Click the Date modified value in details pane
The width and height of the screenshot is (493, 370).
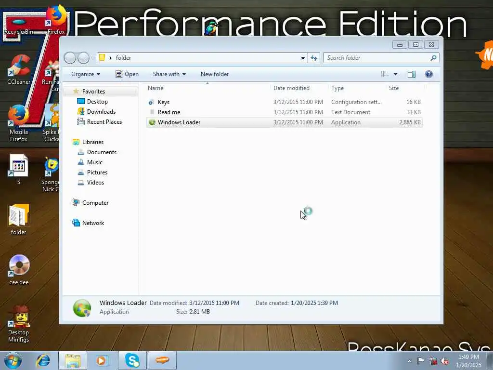click(214, 303)
